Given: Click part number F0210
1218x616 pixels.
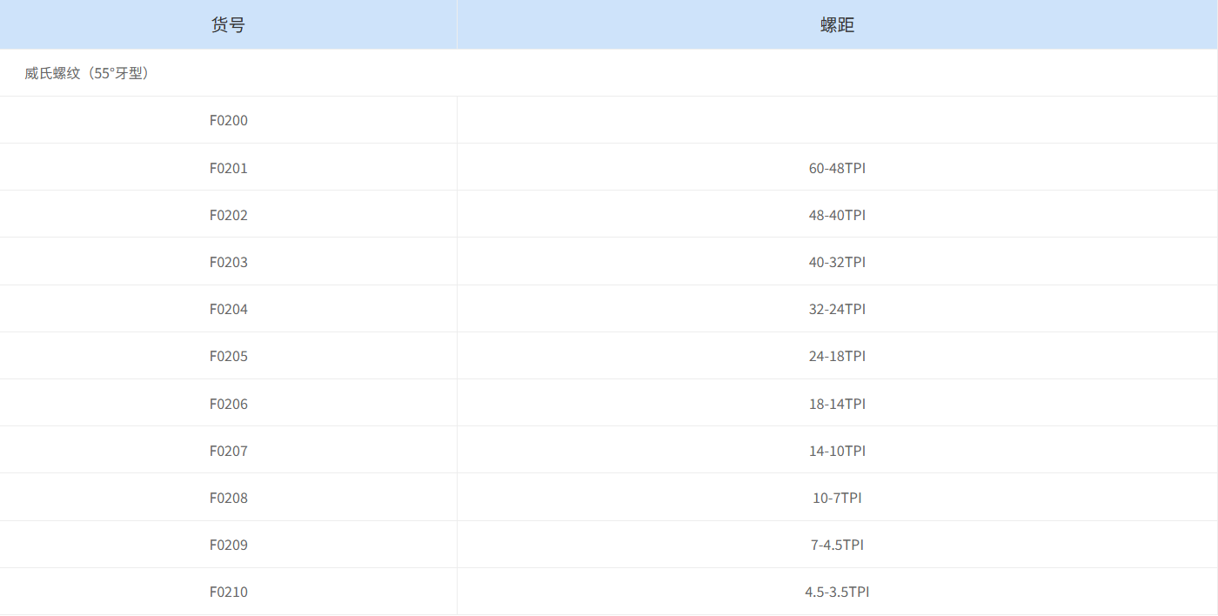Looking at the screenshot, I should pyautogui.click(x=228, y=592).
